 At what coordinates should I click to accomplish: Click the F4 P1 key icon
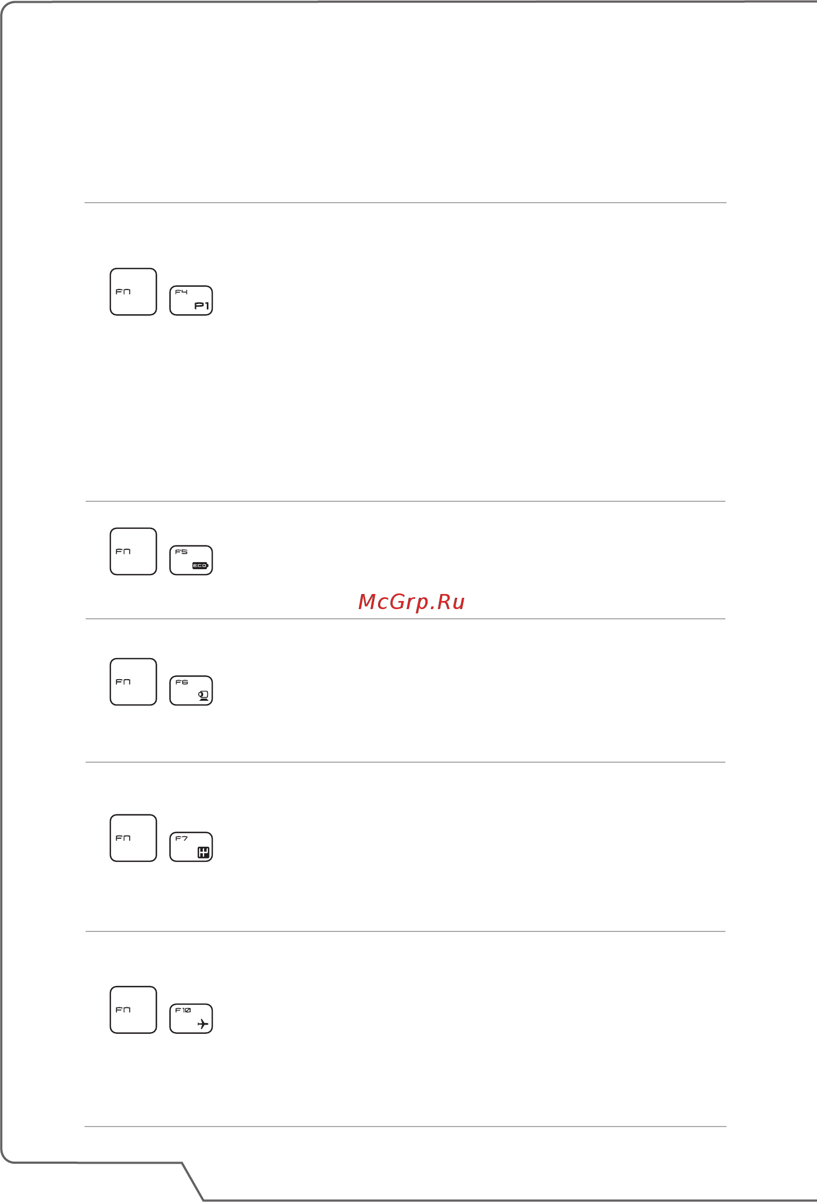coord(191,301)
